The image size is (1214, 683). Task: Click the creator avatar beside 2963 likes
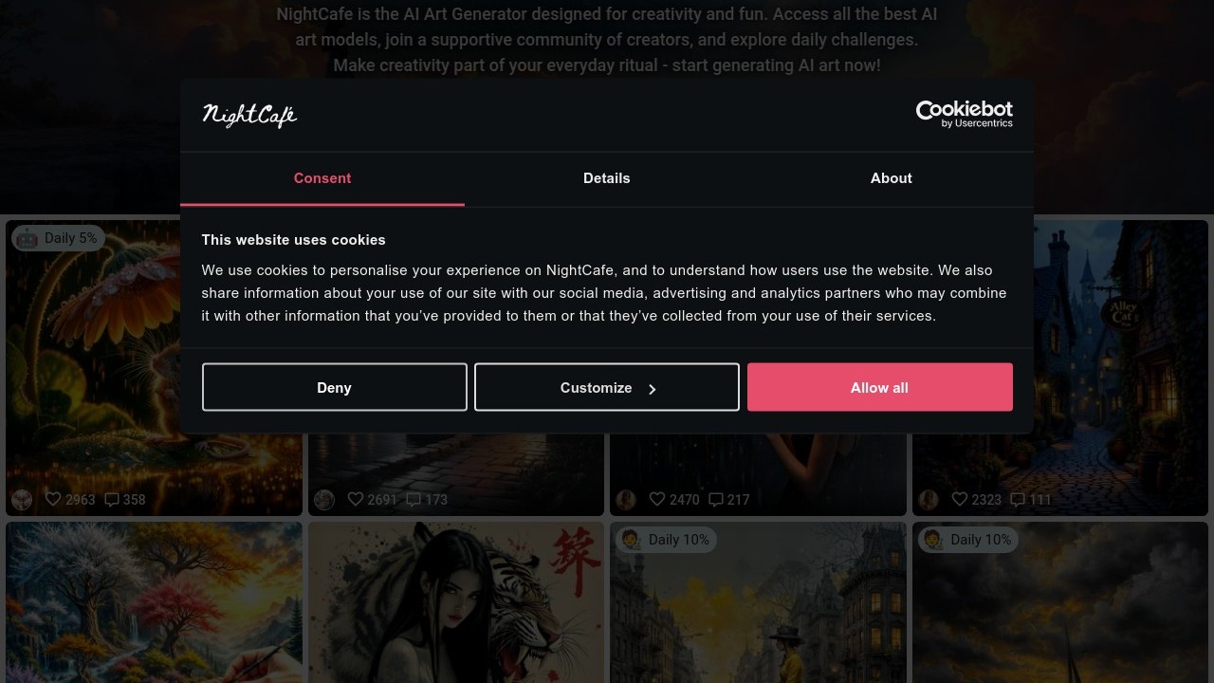tap(22, 500)
